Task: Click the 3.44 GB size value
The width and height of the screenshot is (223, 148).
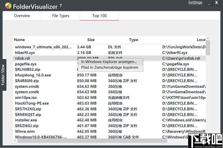Action: (84, 47)
